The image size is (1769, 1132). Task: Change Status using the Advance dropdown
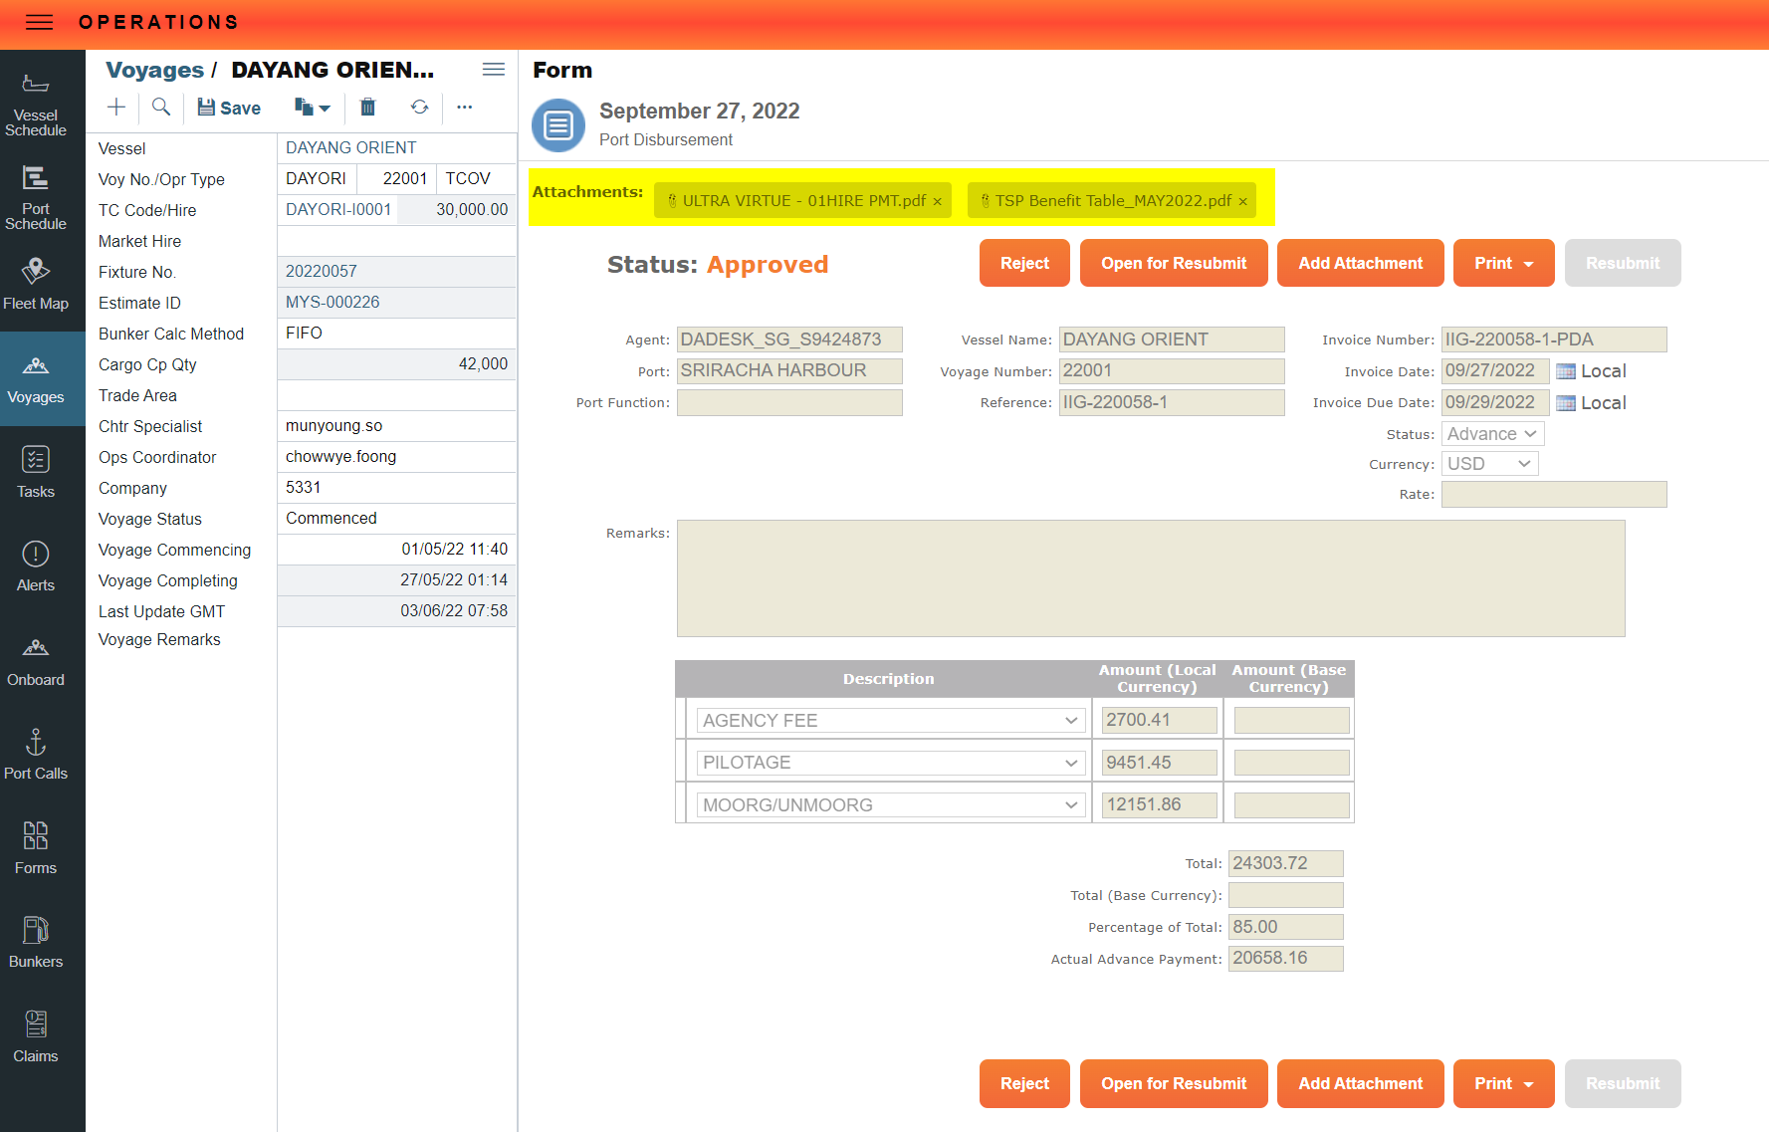tap(1492, 433)
